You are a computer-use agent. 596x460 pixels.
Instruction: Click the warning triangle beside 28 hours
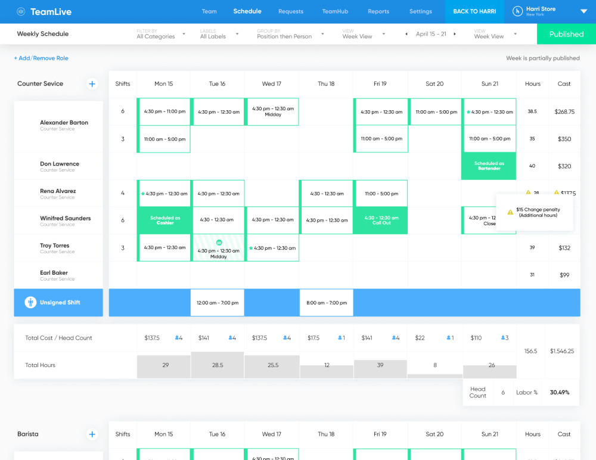point(528,192)
